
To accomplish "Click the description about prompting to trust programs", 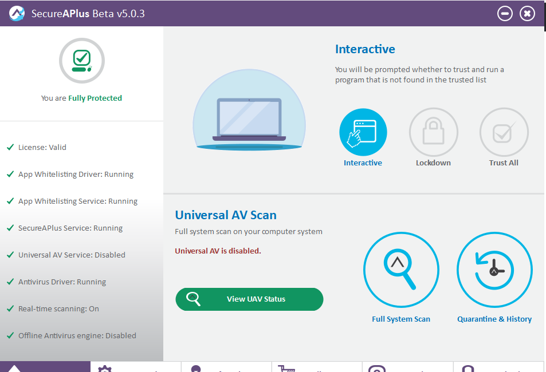I will 419,74.
